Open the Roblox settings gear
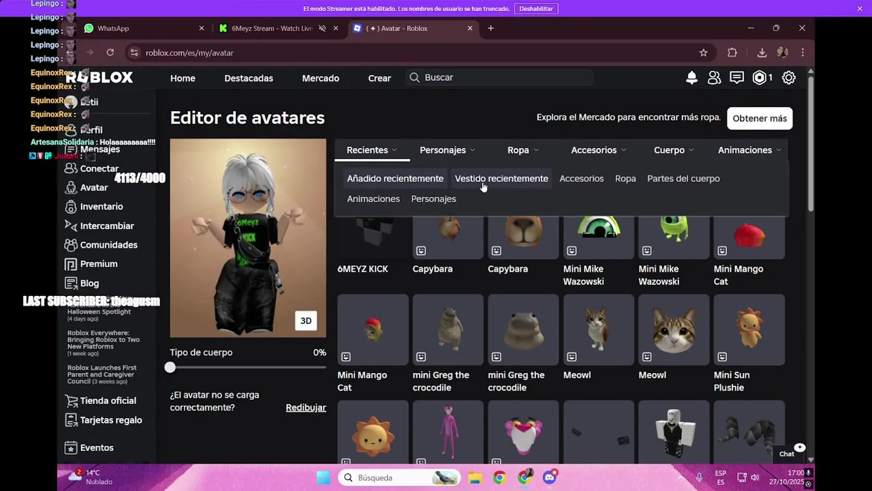872x491 pixels. (789, 78)
